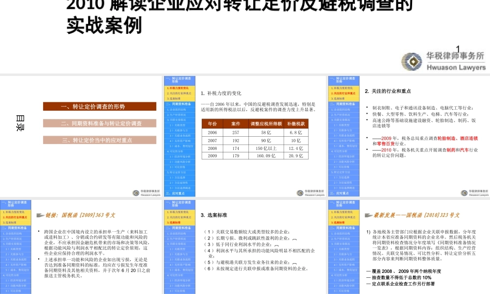490x294 pixels.
Task: Click the paragraph starting '上述承担单一功能和风险的企业'
Action: (97, 268)
